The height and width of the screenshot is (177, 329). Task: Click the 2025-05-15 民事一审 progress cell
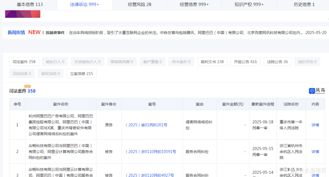point(263,152)
